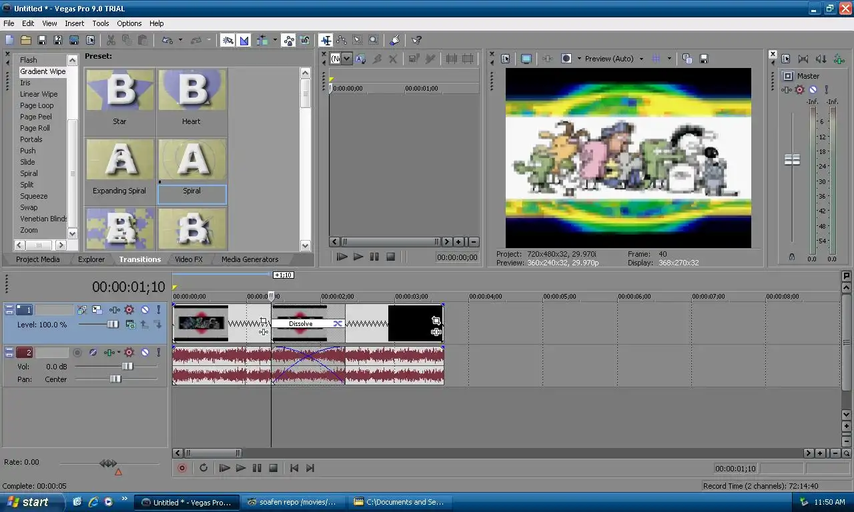Image resolution: width=854 pixels, height=512 pixels.
Task: Switch to the Video FX tab
Action: click(x=189, y=259)
